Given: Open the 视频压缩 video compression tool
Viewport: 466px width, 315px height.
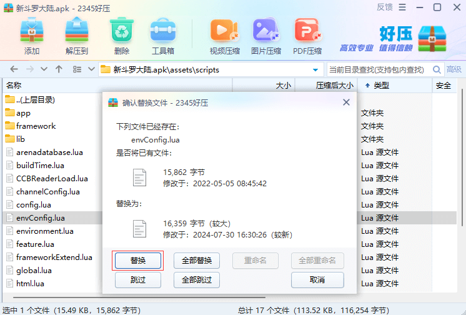Looking at the screenshot, I should (x=225, y=36).
